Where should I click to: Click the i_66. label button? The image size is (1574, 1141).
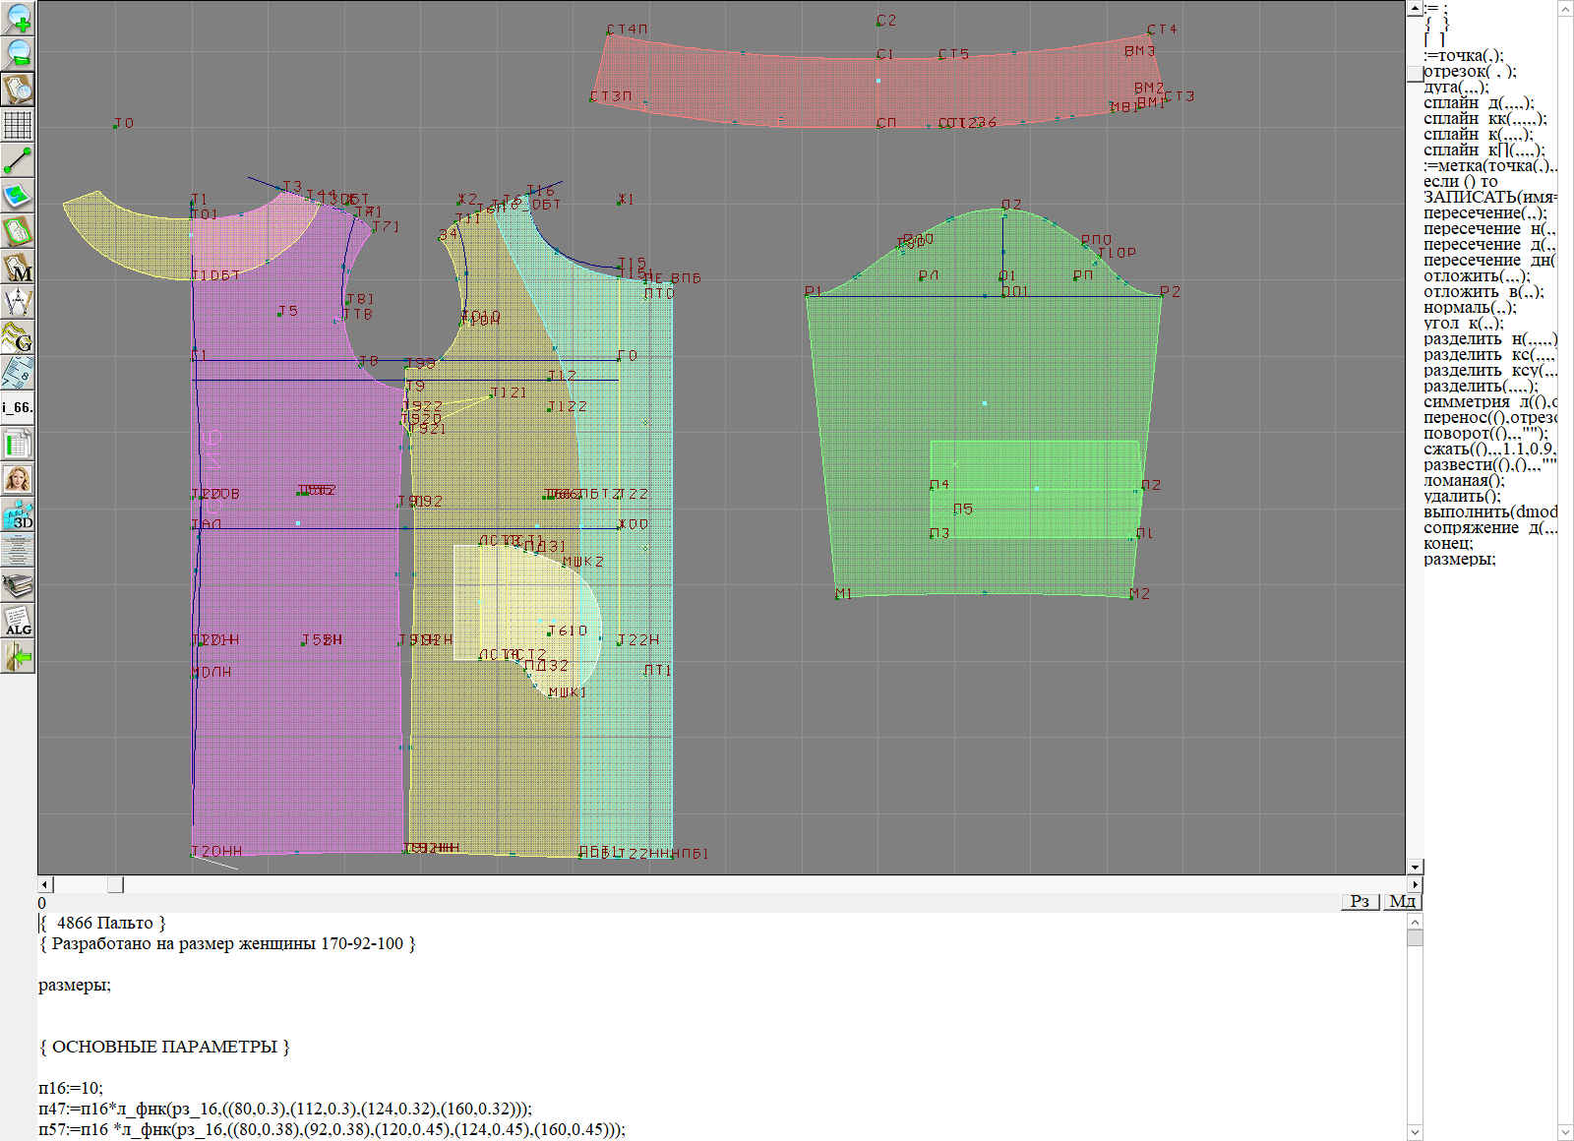coord(18,407)
